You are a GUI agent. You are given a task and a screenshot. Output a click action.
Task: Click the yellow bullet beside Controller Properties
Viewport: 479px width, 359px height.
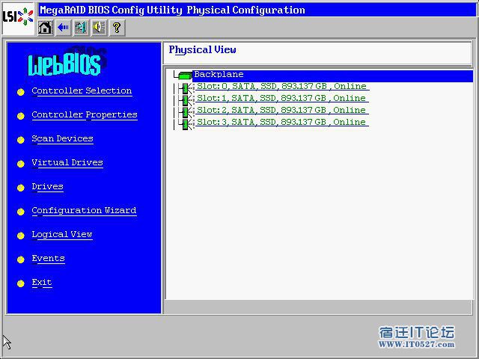[x=21, y=116]
